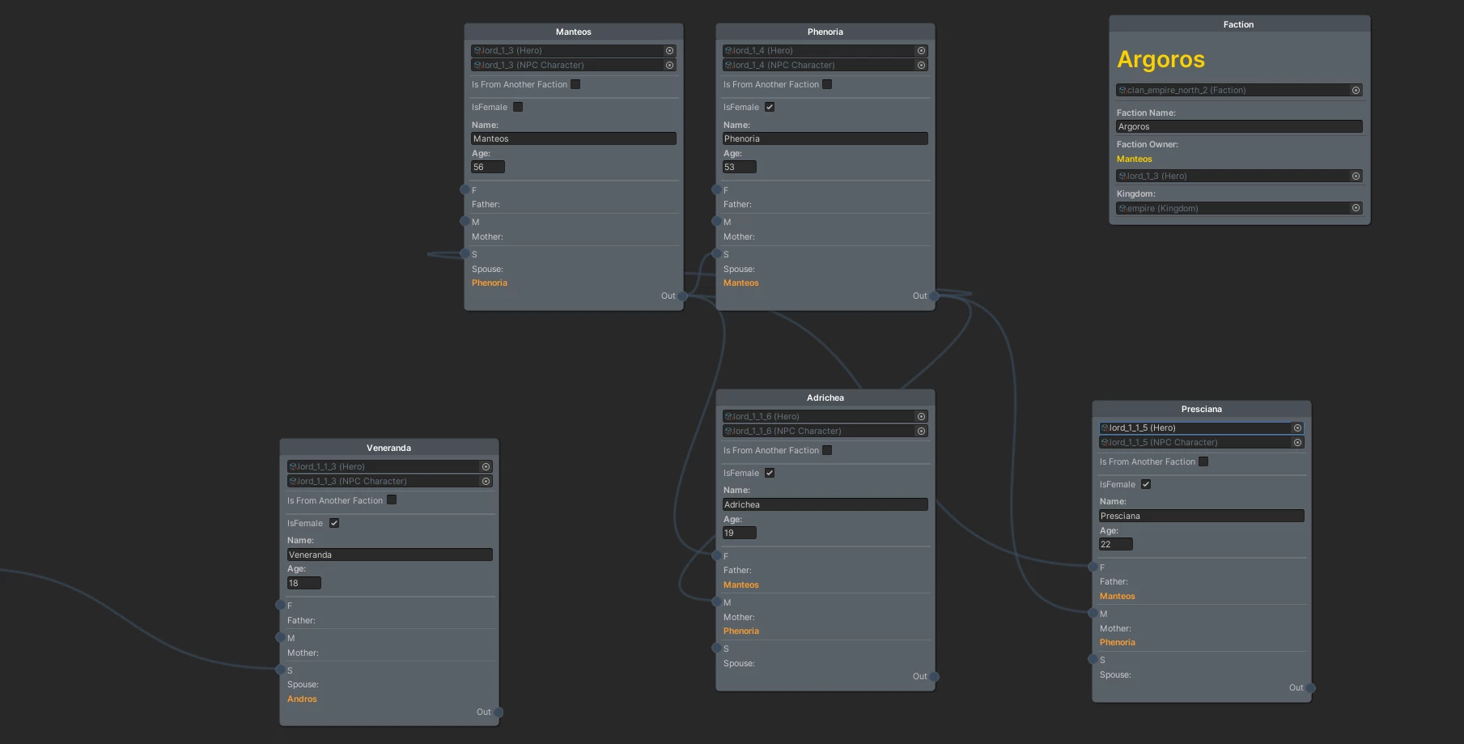Click the Out port of Manteos node
The width and height of the screenshot is (1464, 744).
[x=683, y=296]
